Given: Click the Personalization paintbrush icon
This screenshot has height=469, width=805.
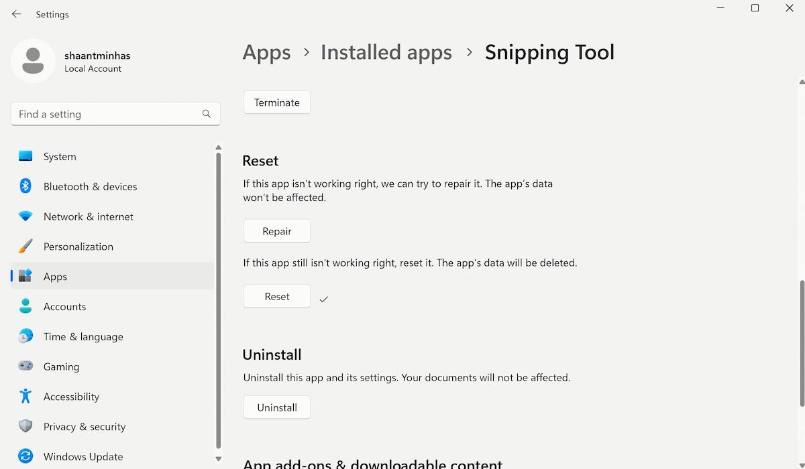Looking at the screenshot, I should (x=25, y=247).
